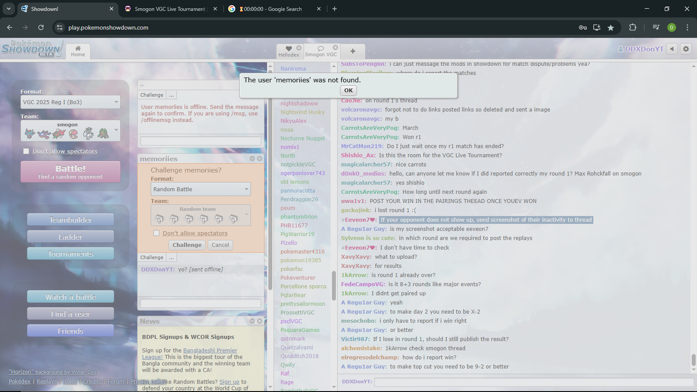Viewport: 697px width, 392px height.
Task: Focus the upper PM window message input
Action: [201, 141]
